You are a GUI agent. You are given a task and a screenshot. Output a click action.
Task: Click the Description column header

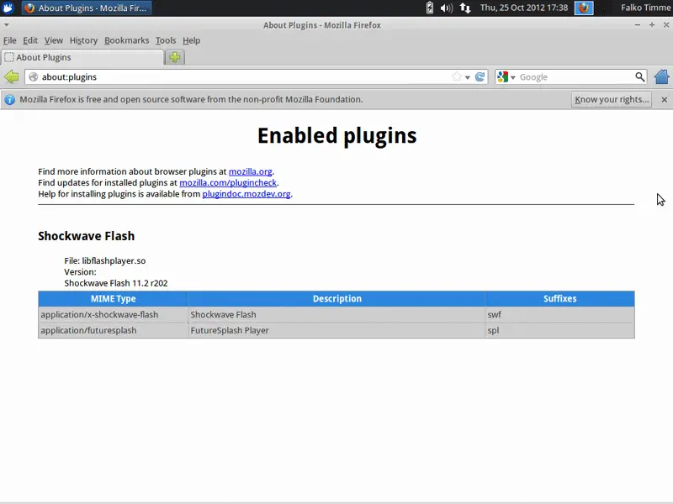(337, 299)
